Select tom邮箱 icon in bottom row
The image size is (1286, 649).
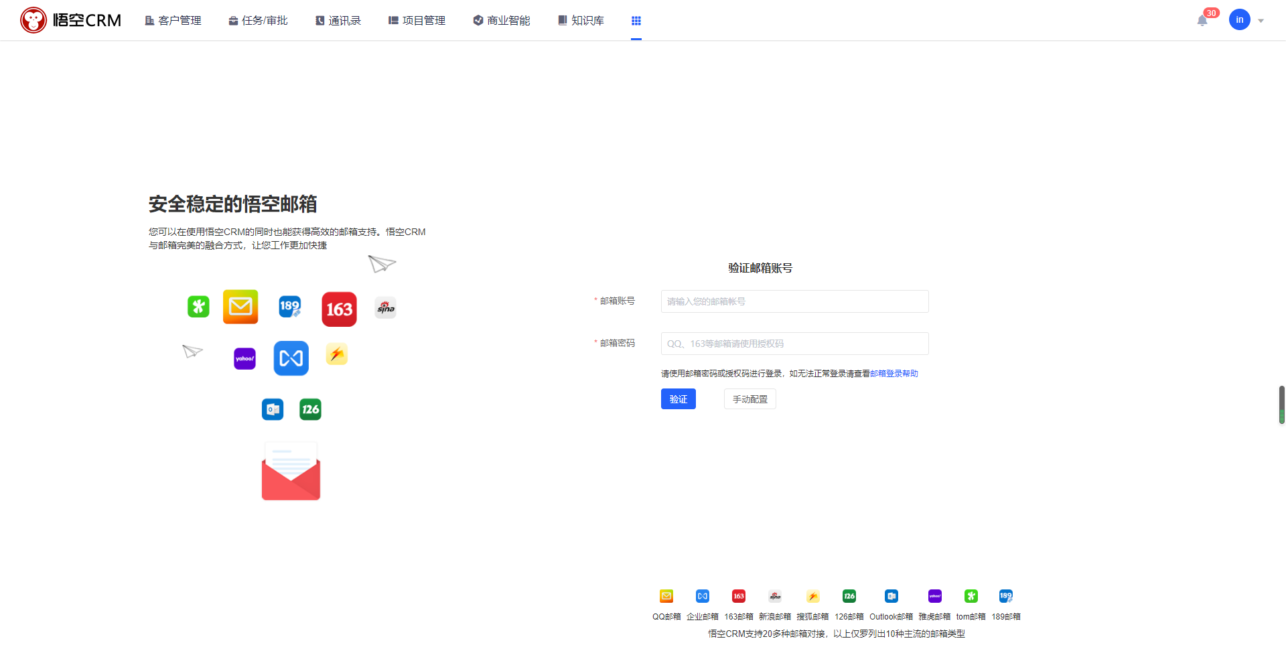coord(971,596)
